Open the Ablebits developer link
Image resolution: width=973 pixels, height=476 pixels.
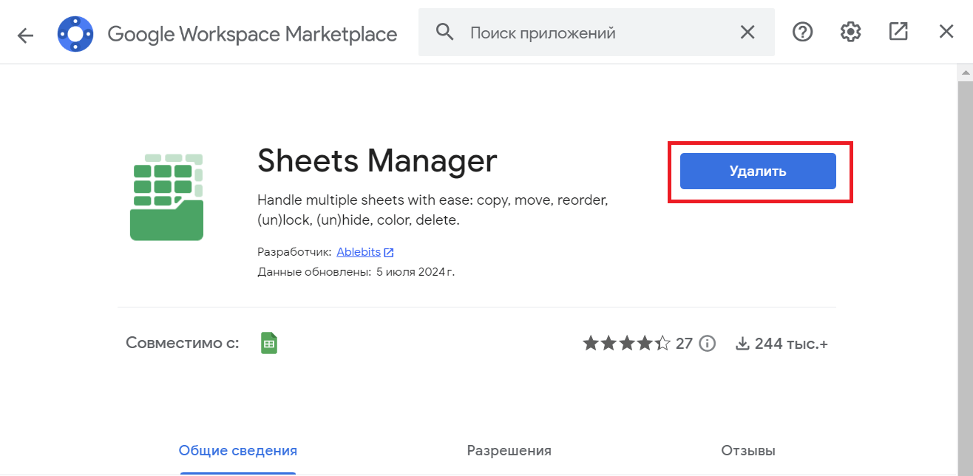[x=359, y=251]
